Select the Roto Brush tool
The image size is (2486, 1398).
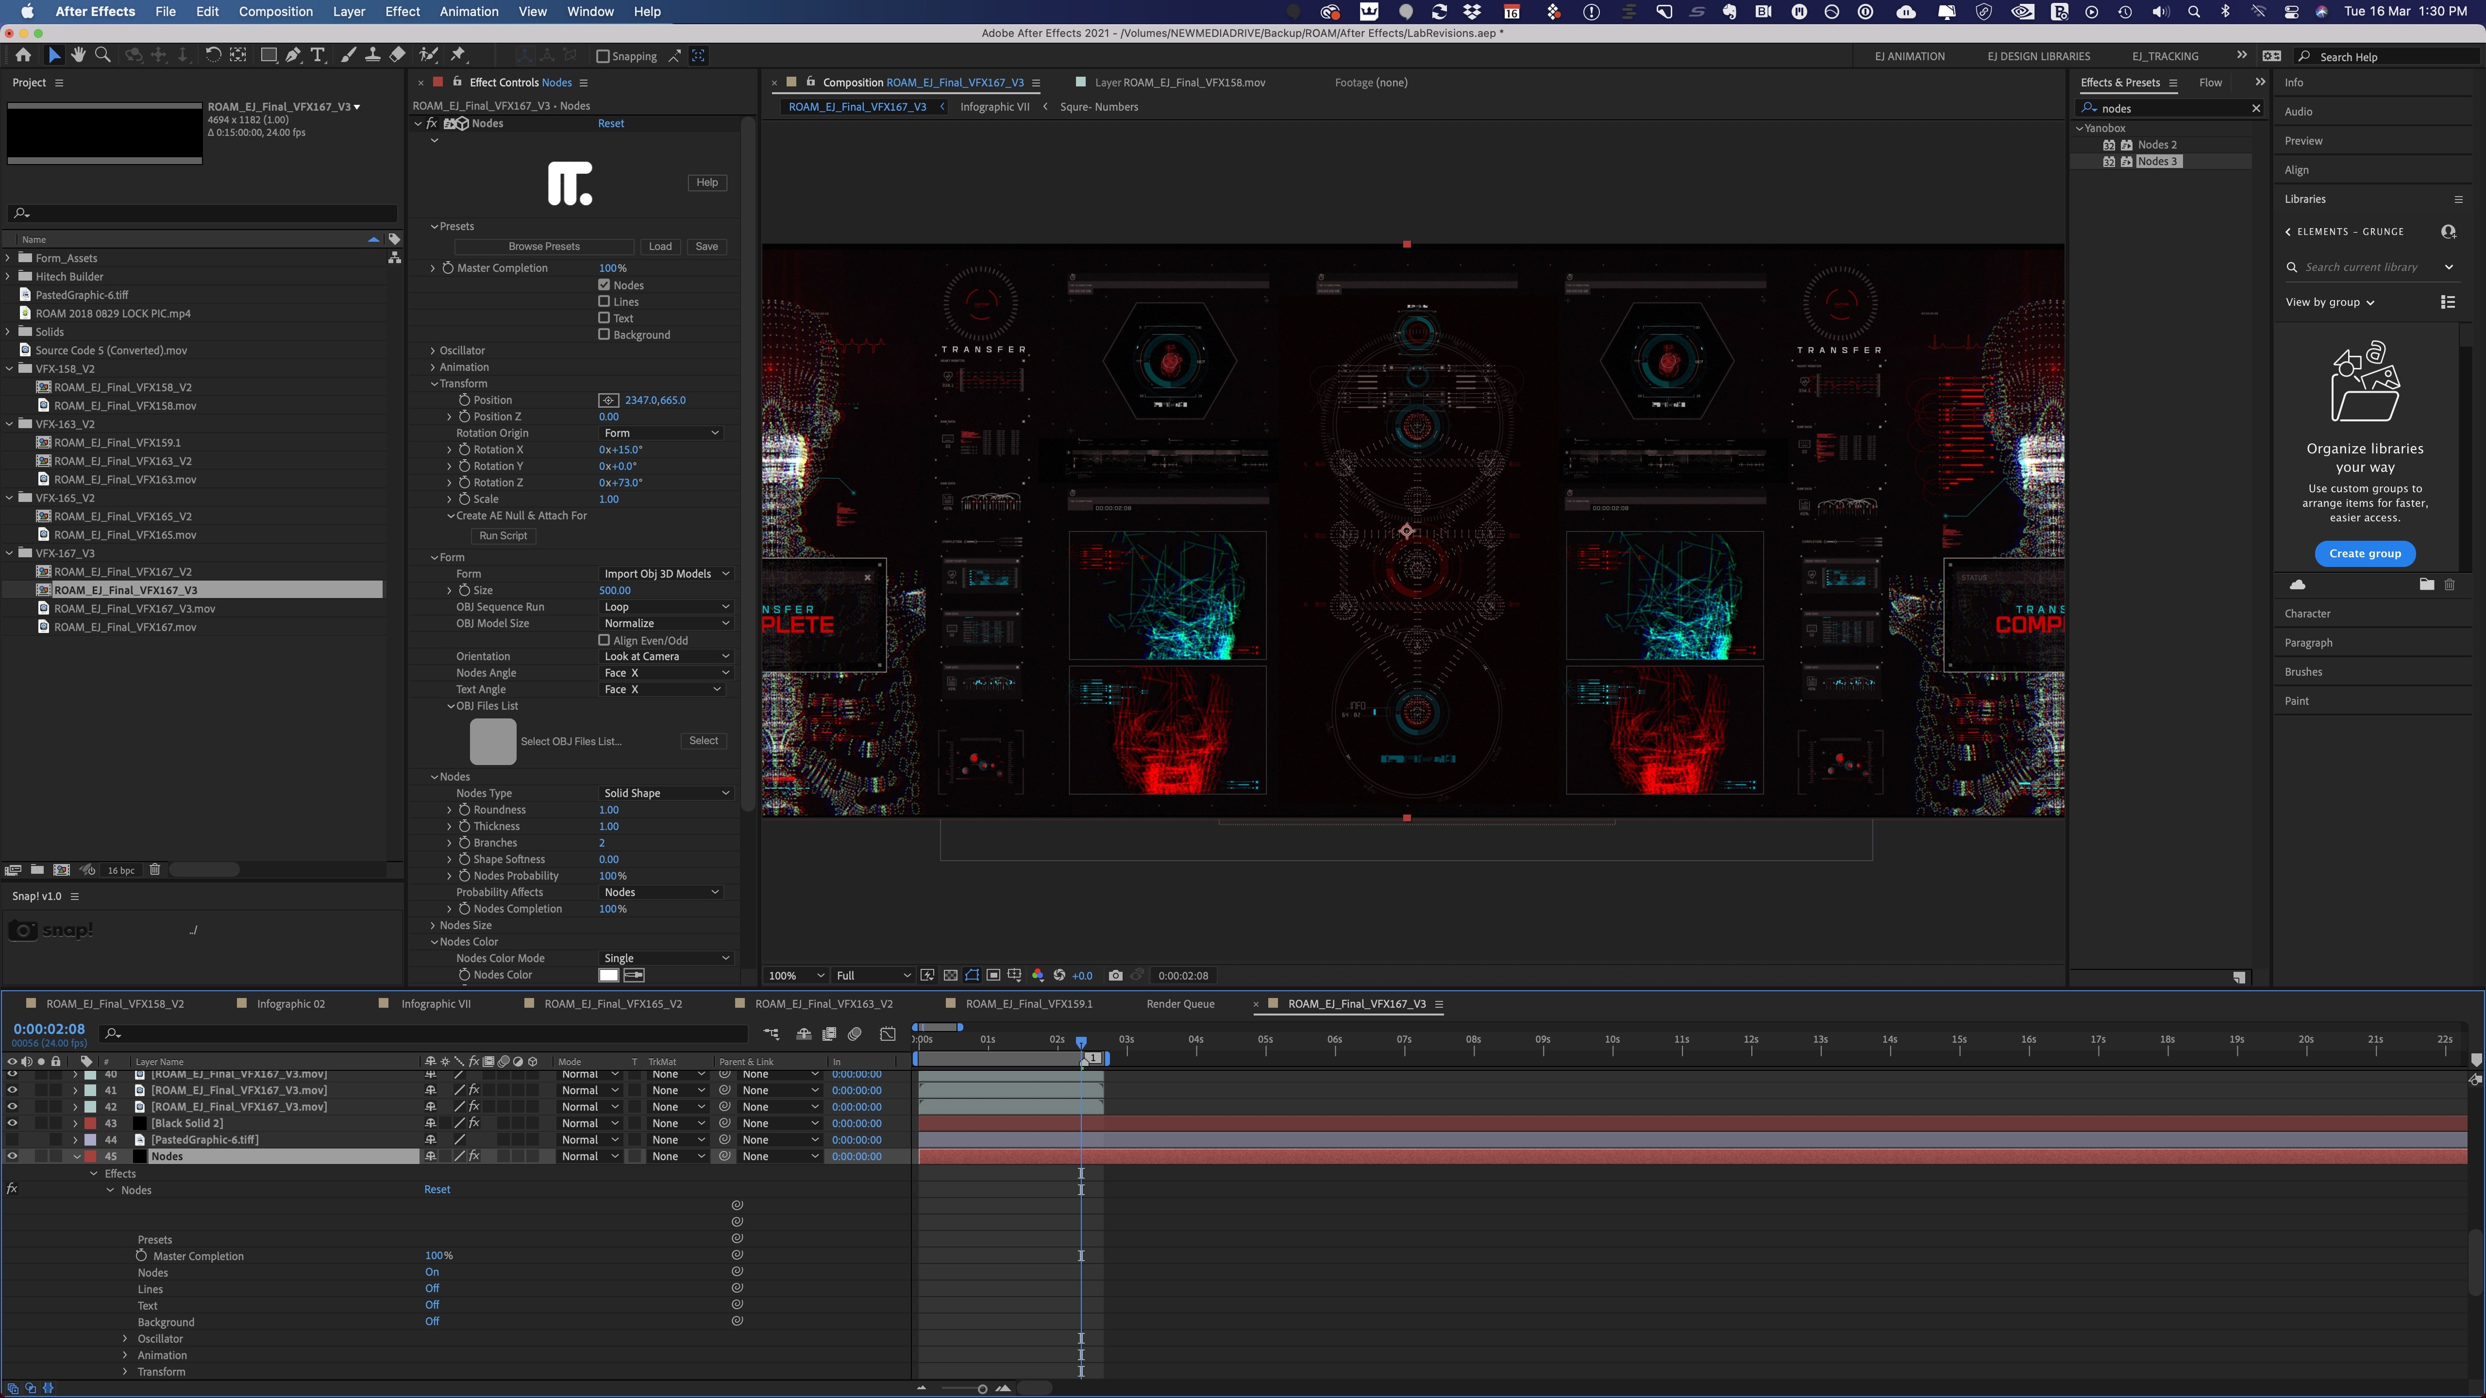pyautogui.click(x=428, y=55)
